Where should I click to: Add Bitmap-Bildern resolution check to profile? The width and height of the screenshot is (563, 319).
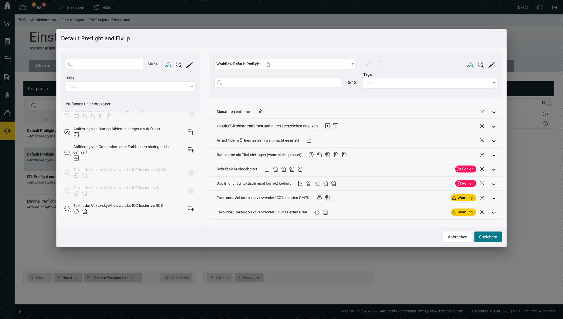191,132
